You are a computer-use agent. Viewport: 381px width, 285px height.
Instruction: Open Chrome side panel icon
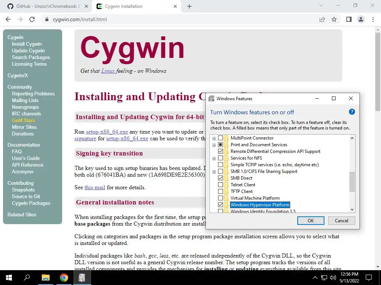(349, 19)
